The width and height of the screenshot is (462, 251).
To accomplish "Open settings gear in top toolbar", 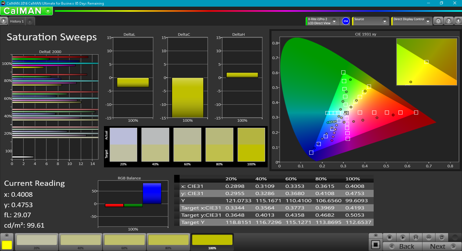I will [438, 21].
